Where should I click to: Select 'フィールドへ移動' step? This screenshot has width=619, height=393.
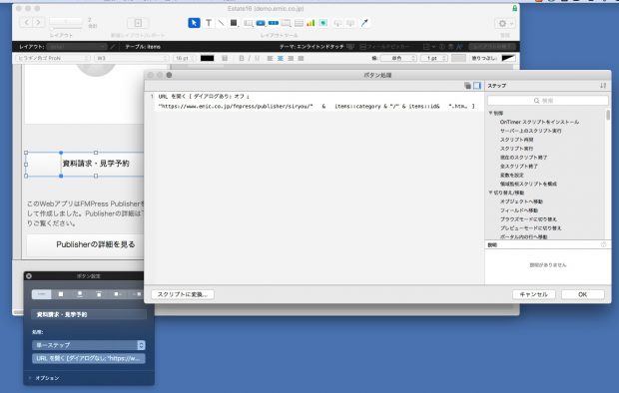tap(519, 210)
